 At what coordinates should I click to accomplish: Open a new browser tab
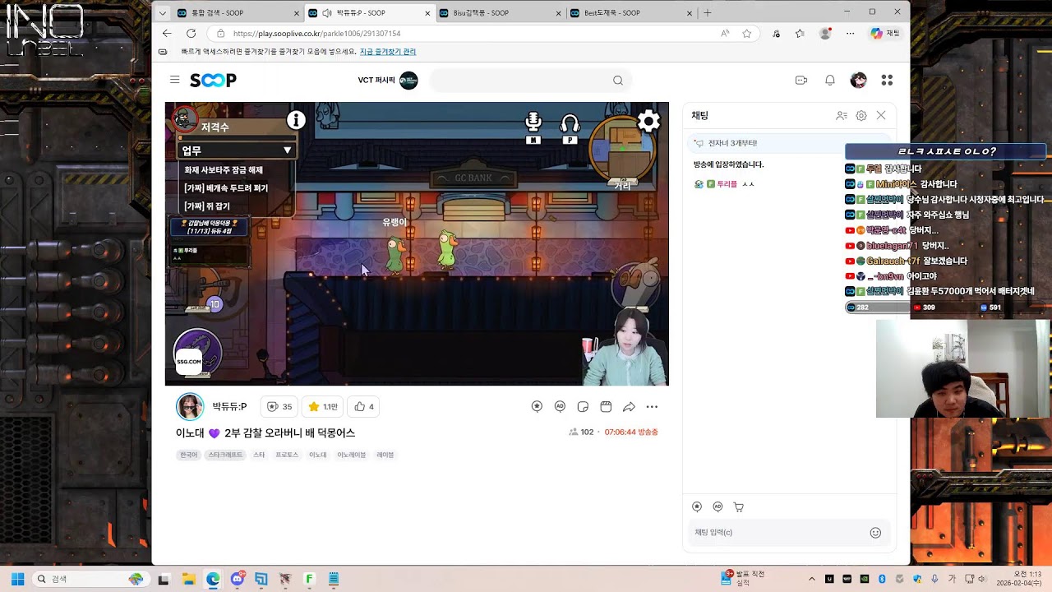point(707,13)
